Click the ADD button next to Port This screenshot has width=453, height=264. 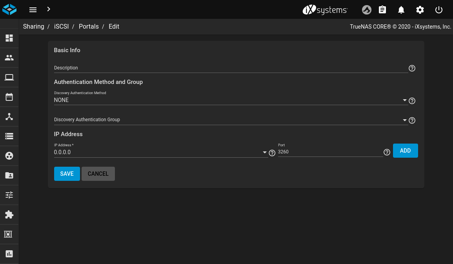click(405, 151)
